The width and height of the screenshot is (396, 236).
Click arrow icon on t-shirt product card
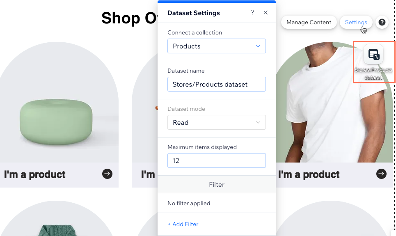click(x=381, y=174)
